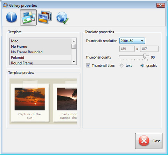Select the graphic radio option
The image size is (168, 155).
coord(142,66)
